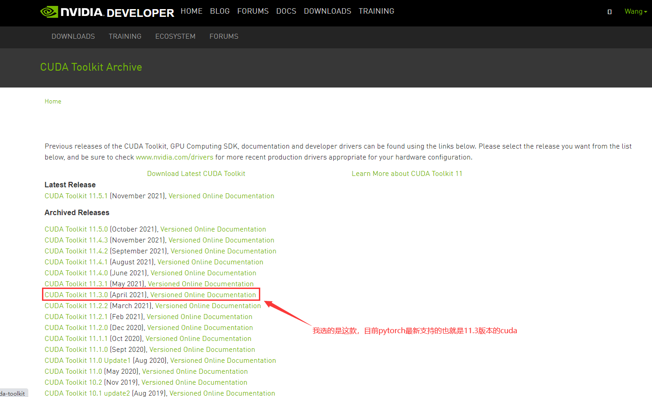This screenshot has height=397, width=652.
Task: Open CUDA Toolkit 11.2.1 link
Action: 76,317
